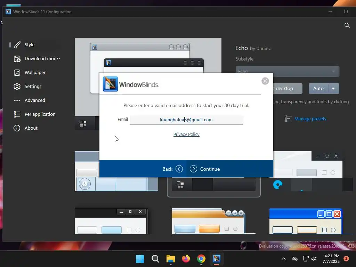Click the Settings gear icon

tap(17, 87)
